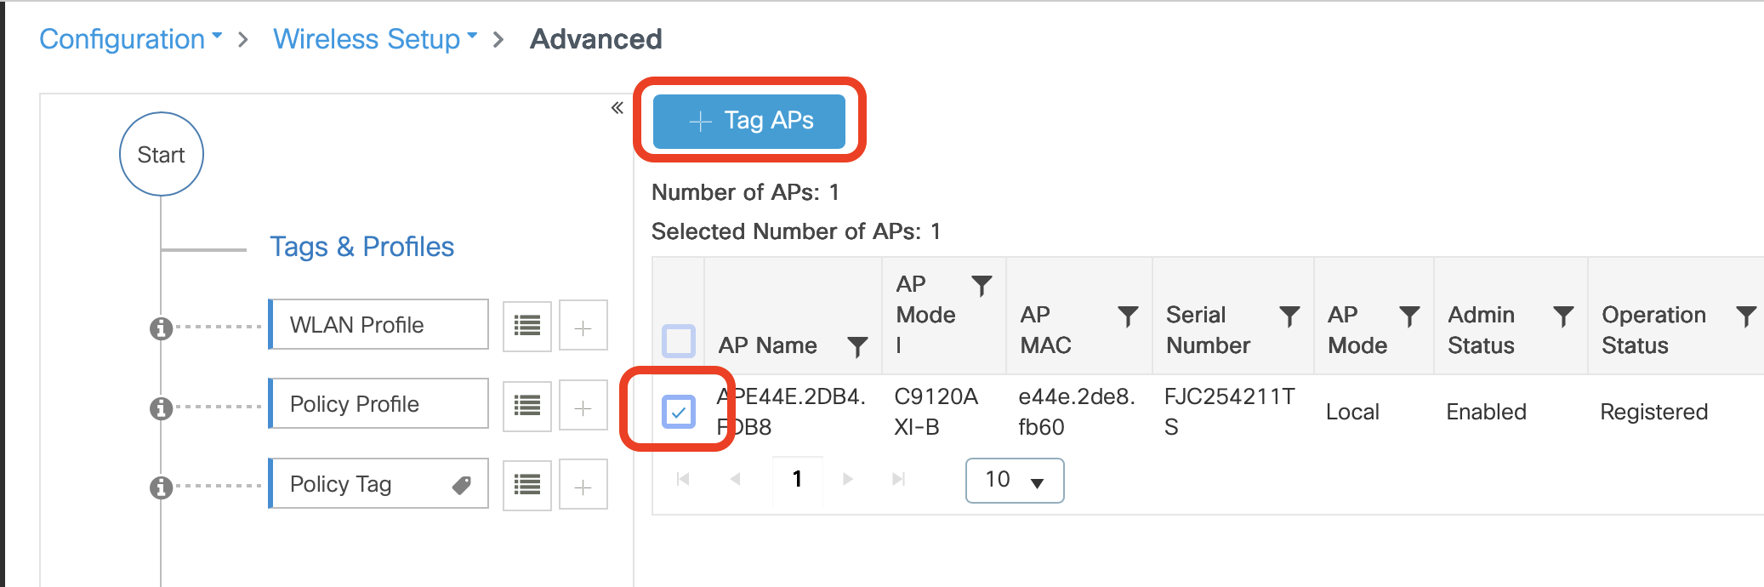Open the Policy Profile list icon
Screen dimensions: 1764x587
527,406
